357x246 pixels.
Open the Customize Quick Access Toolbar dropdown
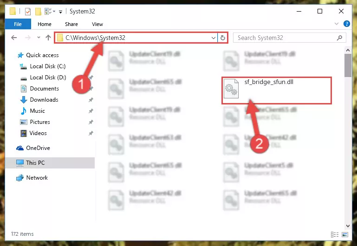(60, 12)
